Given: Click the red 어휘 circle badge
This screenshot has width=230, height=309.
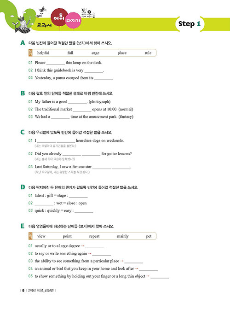Looking at the screenshot, I should point(59,17).
